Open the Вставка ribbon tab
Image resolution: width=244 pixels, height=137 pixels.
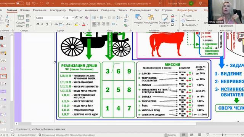click(25, 10)
